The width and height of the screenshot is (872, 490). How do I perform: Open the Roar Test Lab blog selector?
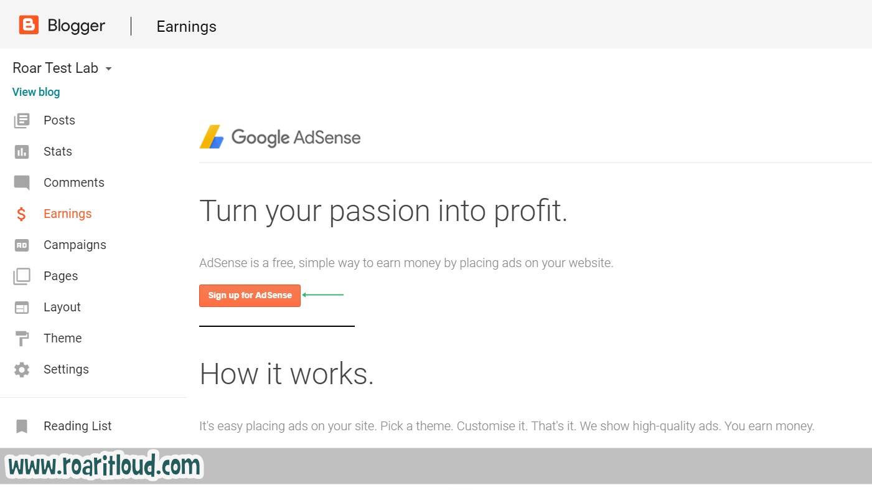click(x=62, y=68)
